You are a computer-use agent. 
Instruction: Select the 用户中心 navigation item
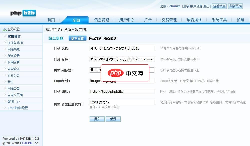pos(127,20)
